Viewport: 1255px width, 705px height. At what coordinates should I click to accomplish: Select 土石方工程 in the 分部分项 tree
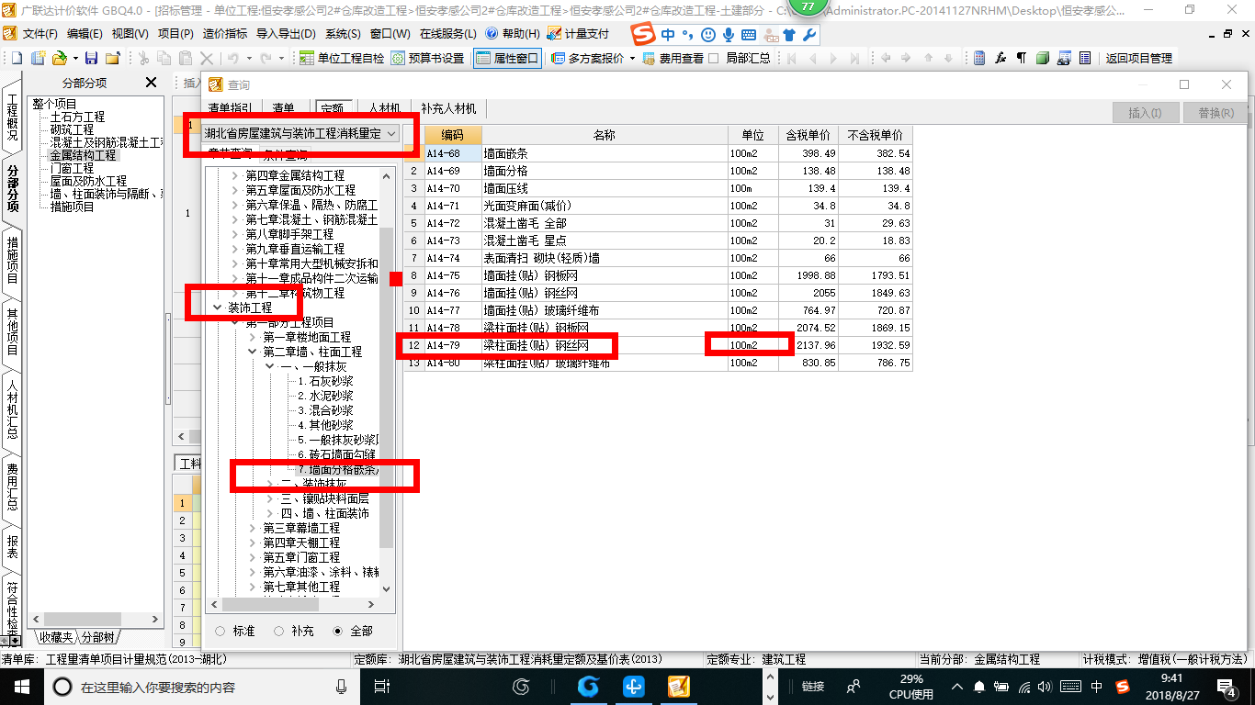[78, 117]
